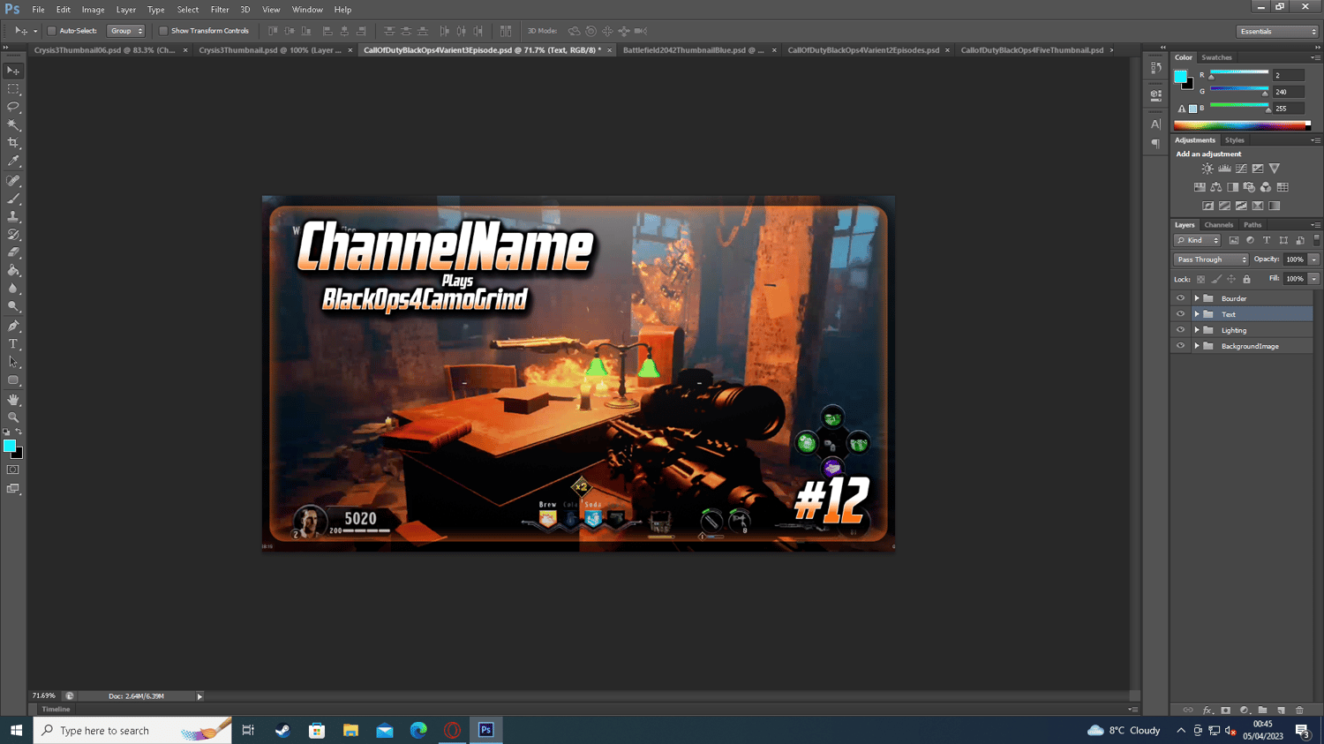Select the Horizontal Type tool
Viewport: 1324px width, 744px height.
click(13, 344)
